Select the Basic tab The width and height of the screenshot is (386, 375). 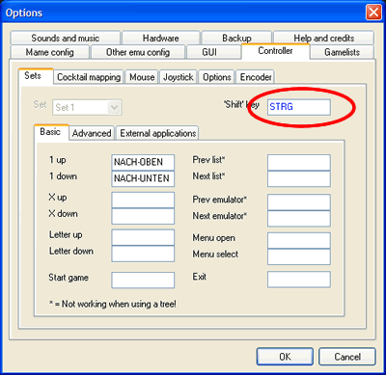(x=50, y=132)
